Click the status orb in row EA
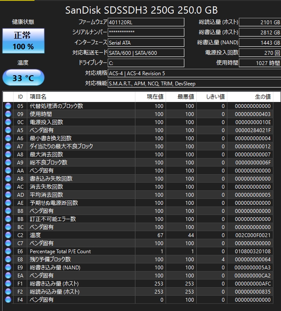 coord(8,275)
